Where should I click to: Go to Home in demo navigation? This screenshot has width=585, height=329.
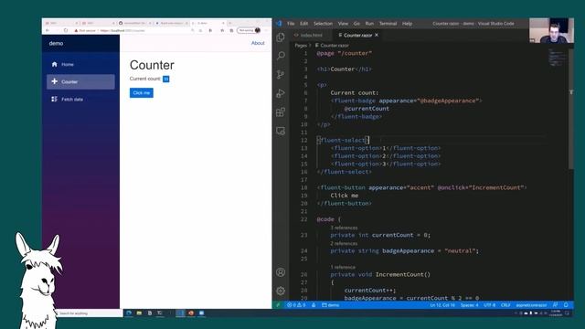click(80, 64)
